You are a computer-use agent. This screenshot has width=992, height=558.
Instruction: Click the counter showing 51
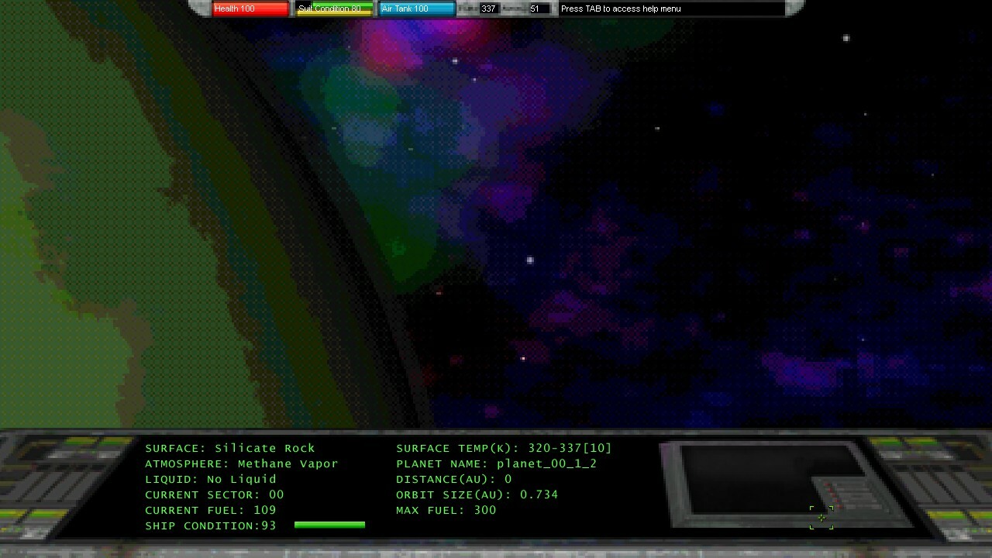coord(538,9)
